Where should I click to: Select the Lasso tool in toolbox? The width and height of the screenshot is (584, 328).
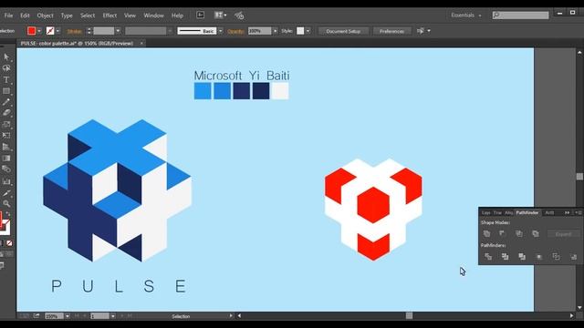6,68
